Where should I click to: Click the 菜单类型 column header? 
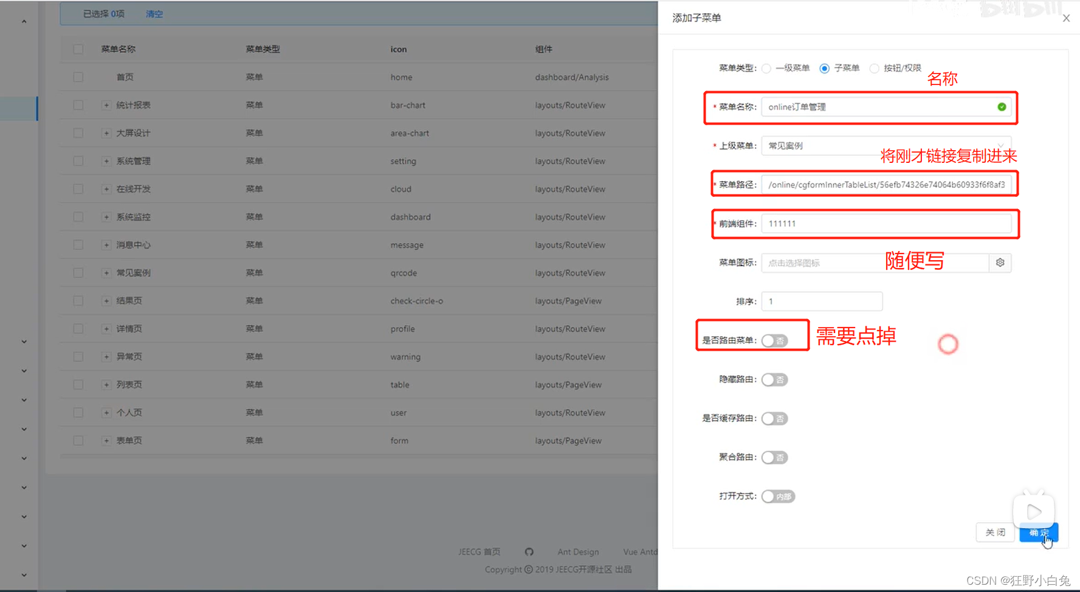click(263, 49)
